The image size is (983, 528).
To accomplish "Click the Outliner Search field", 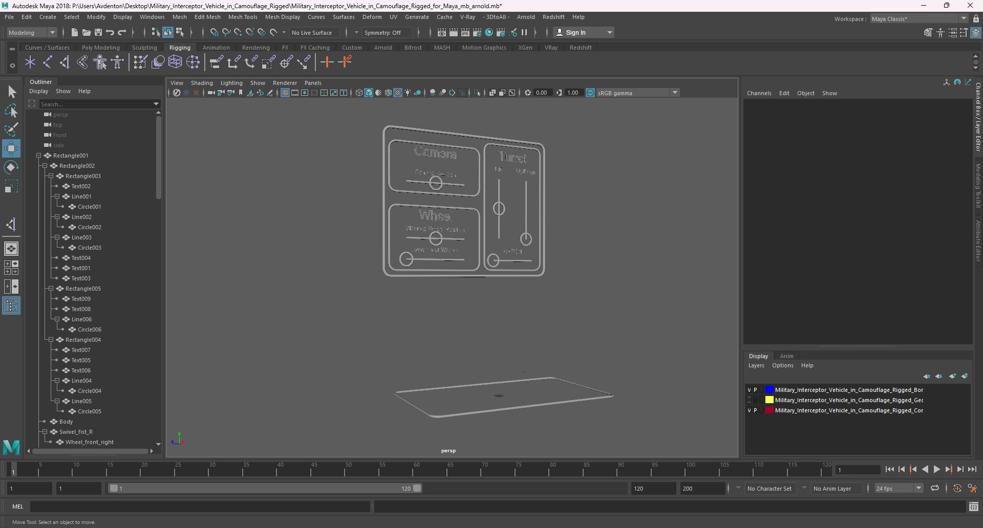I will pos(96,104).
